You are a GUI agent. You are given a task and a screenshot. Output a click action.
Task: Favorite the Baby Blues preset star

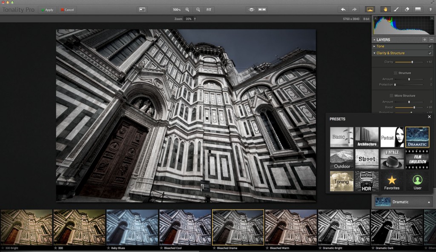tap(109, 248)
